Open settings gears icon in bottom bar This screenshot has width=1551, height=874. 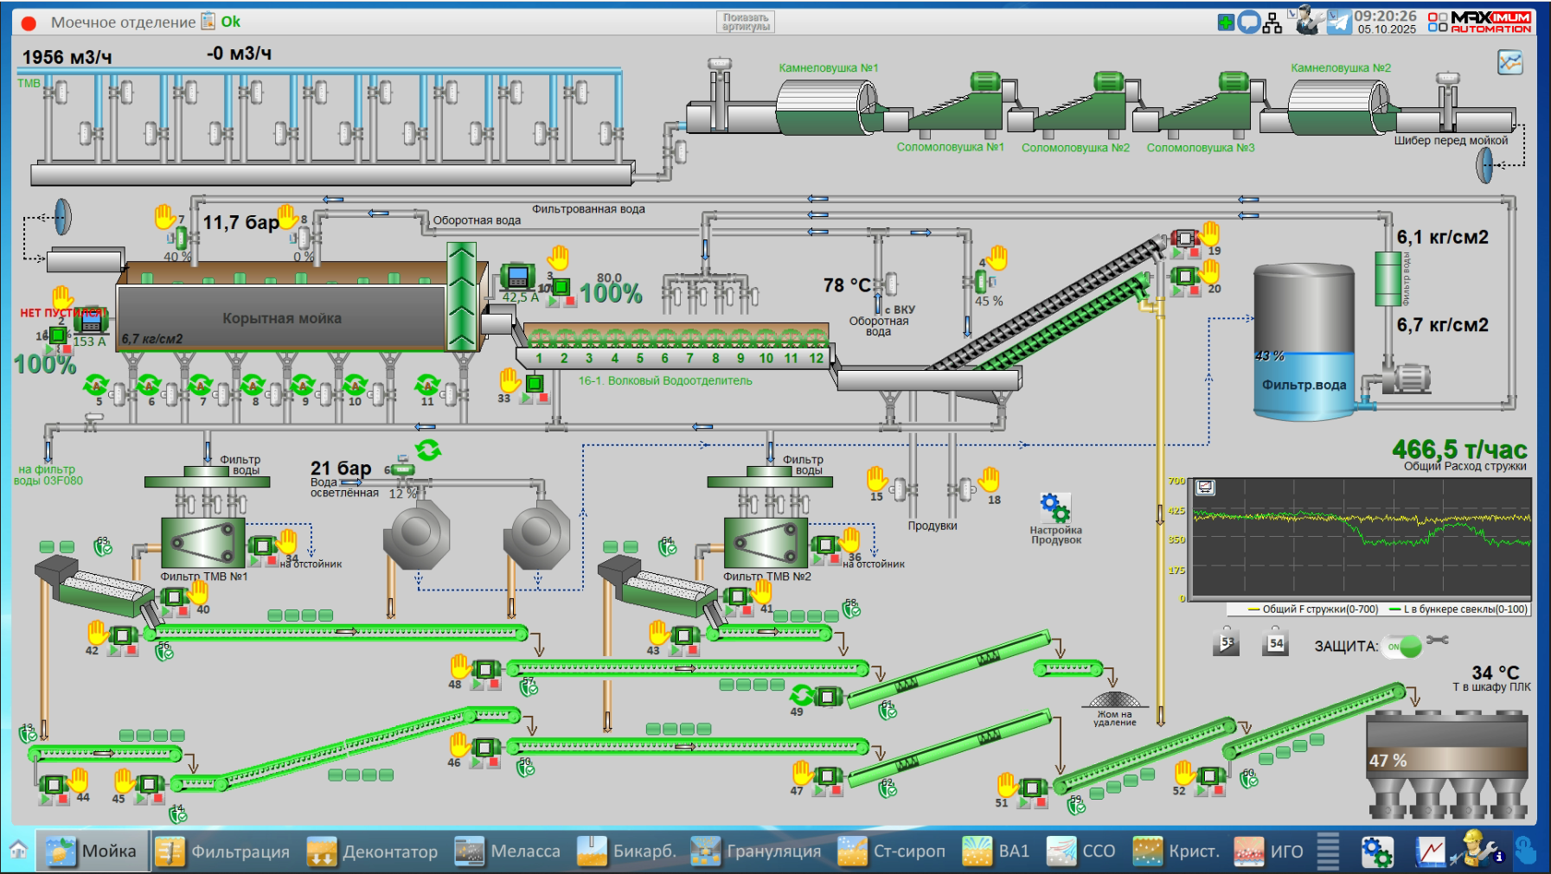pos(1376,852)
